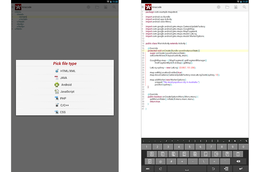The width and height of the screenshot is (262, 172).
Task: Choose HTML/XML in Pick file type dialog
Action: tap(65, 71)
